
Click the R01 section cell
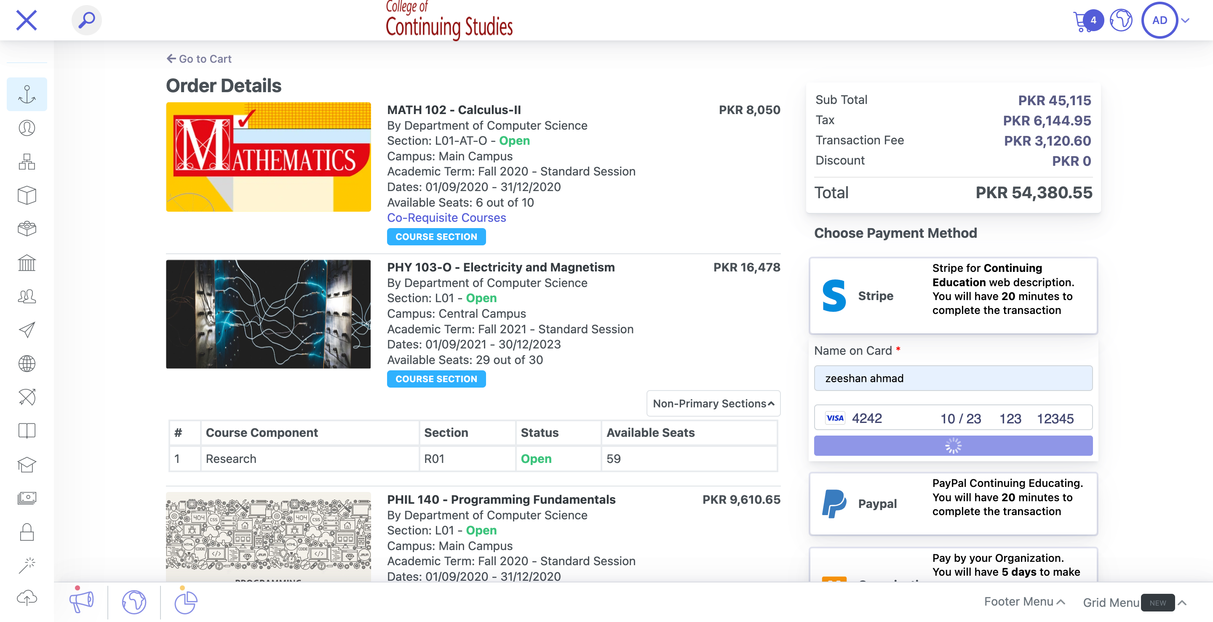point(467,459)
